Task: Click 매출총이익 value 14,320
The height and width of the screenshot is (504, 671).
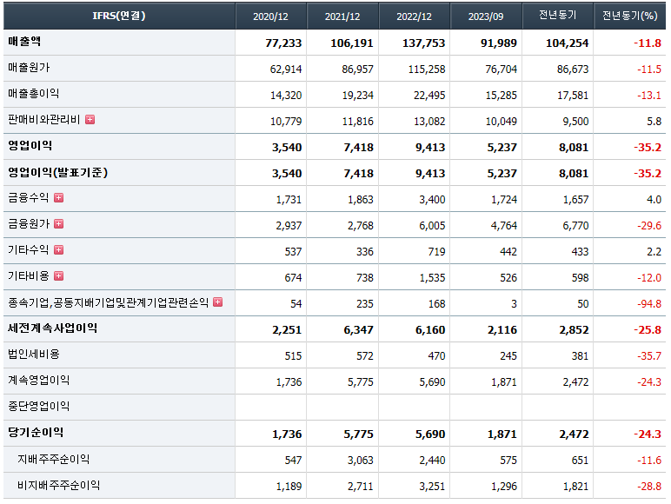Action: click(286, 96)
